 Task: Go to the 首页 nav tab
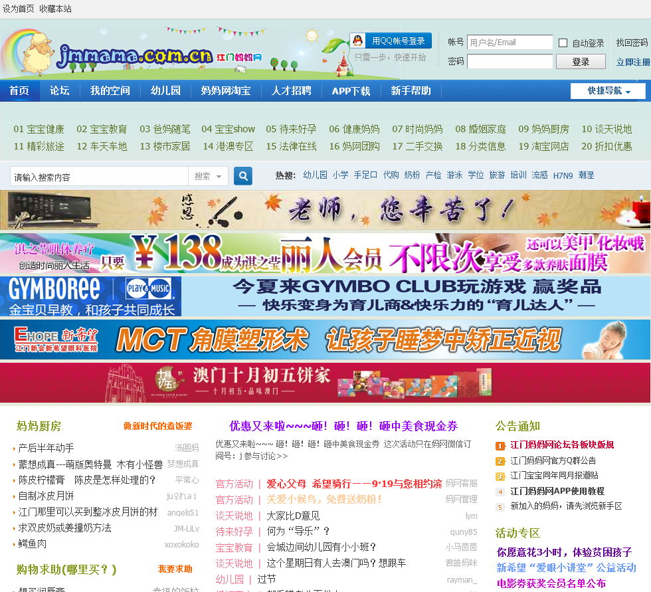click(19, 90)
